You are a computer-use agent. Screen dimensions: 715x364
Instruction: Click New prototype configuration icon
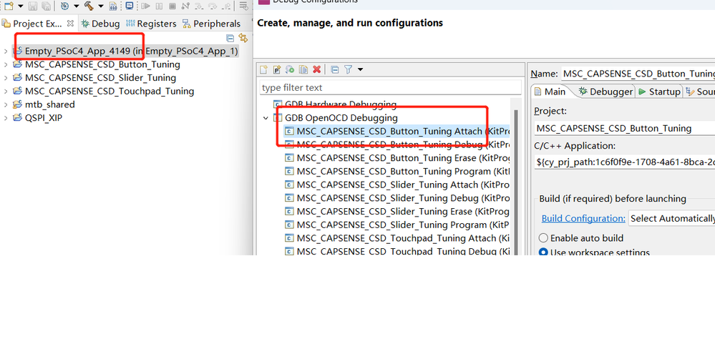point(276,69)
